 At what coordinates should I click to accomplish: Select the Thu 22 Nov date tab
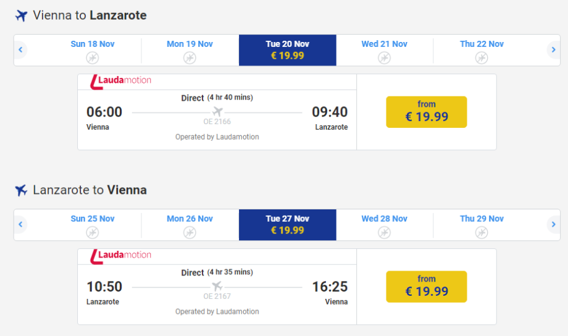pyautogui.click(x=482, y=50)
